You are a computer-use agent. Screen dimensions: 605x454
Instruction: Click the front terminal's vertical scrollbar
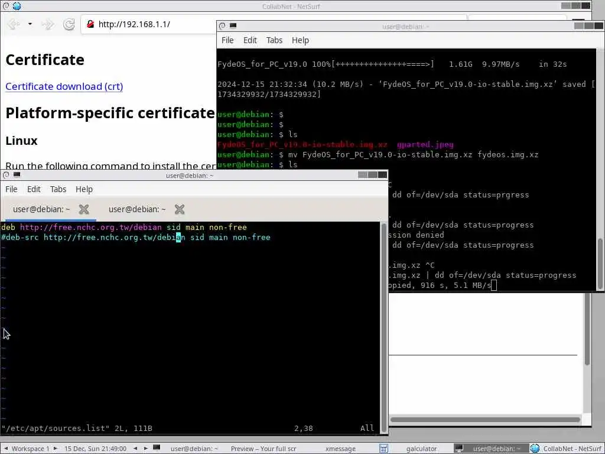tap(383, 327)
